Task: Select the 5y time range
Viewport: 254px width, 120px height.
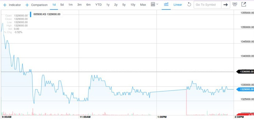Action: pos(124,5)
